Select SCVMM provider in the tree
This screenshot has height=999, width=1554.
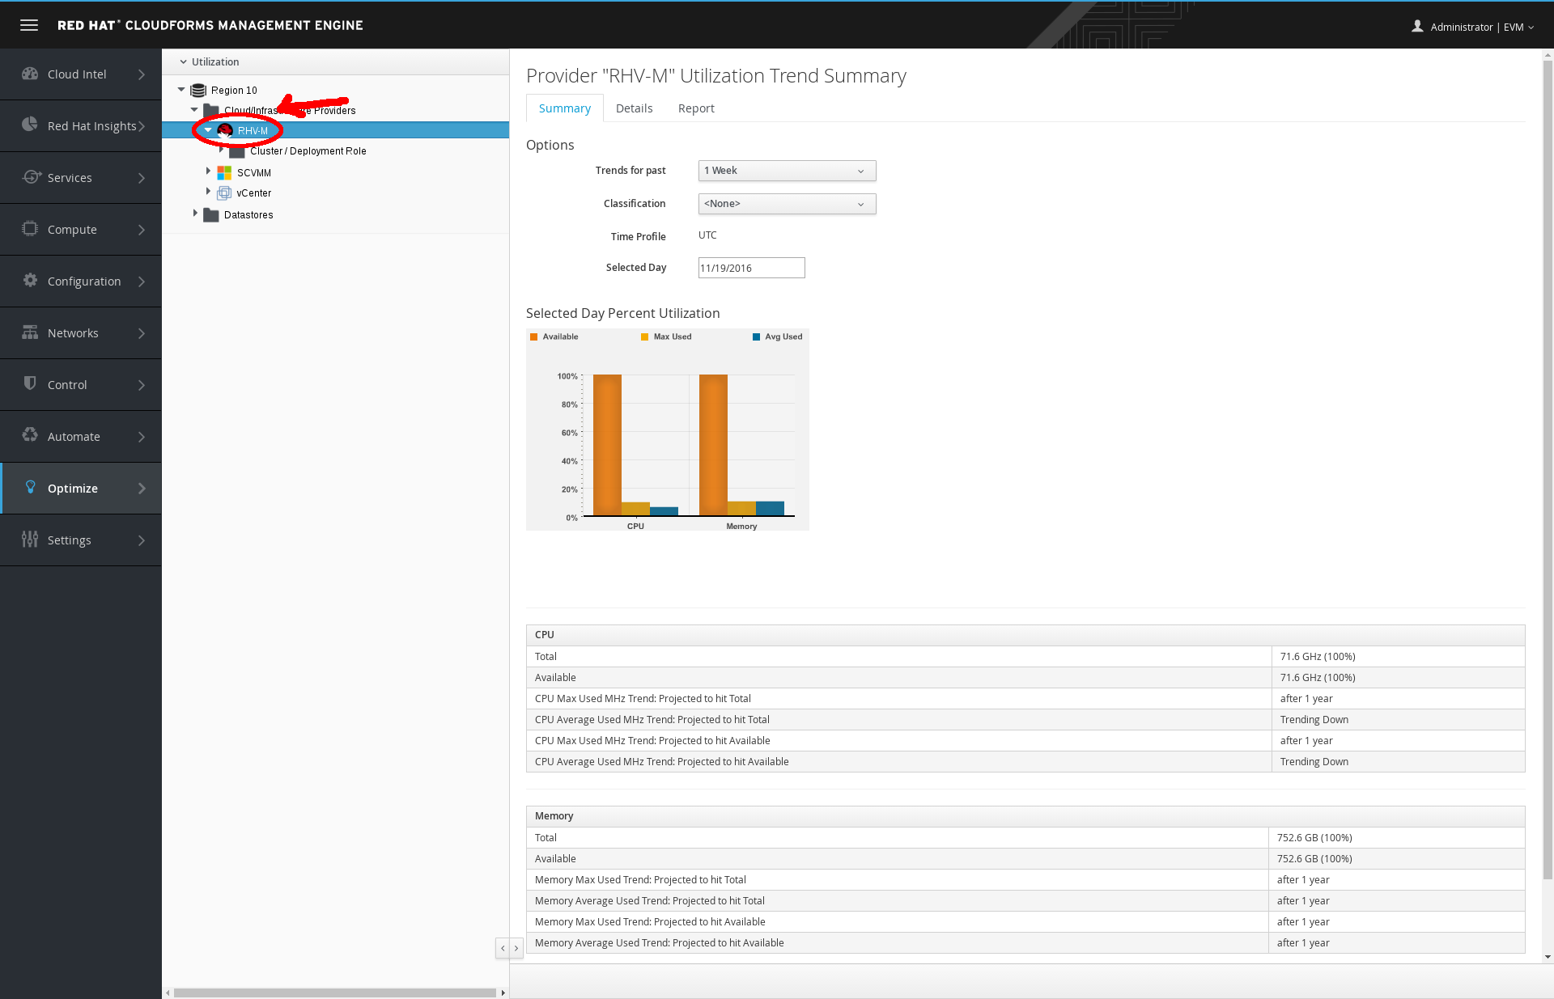click(x=254, y=173)
